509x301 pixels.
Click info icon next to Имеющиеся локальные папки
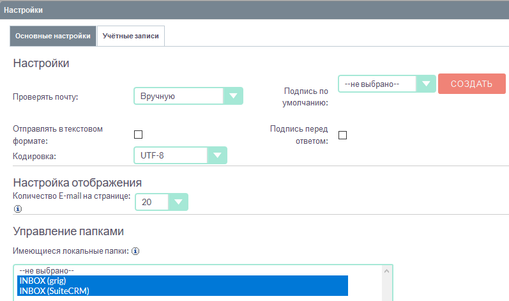coord(135,251)
